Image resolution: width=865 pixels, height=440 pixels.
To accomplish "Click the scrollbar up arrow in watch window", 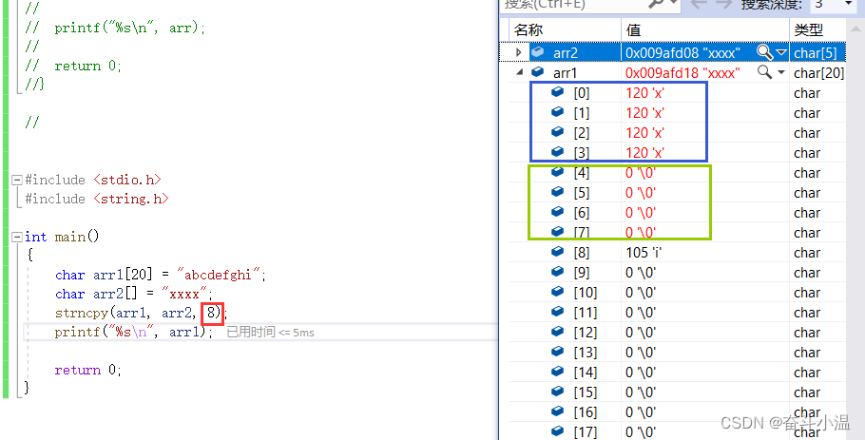I will click(x=855, y=30).
